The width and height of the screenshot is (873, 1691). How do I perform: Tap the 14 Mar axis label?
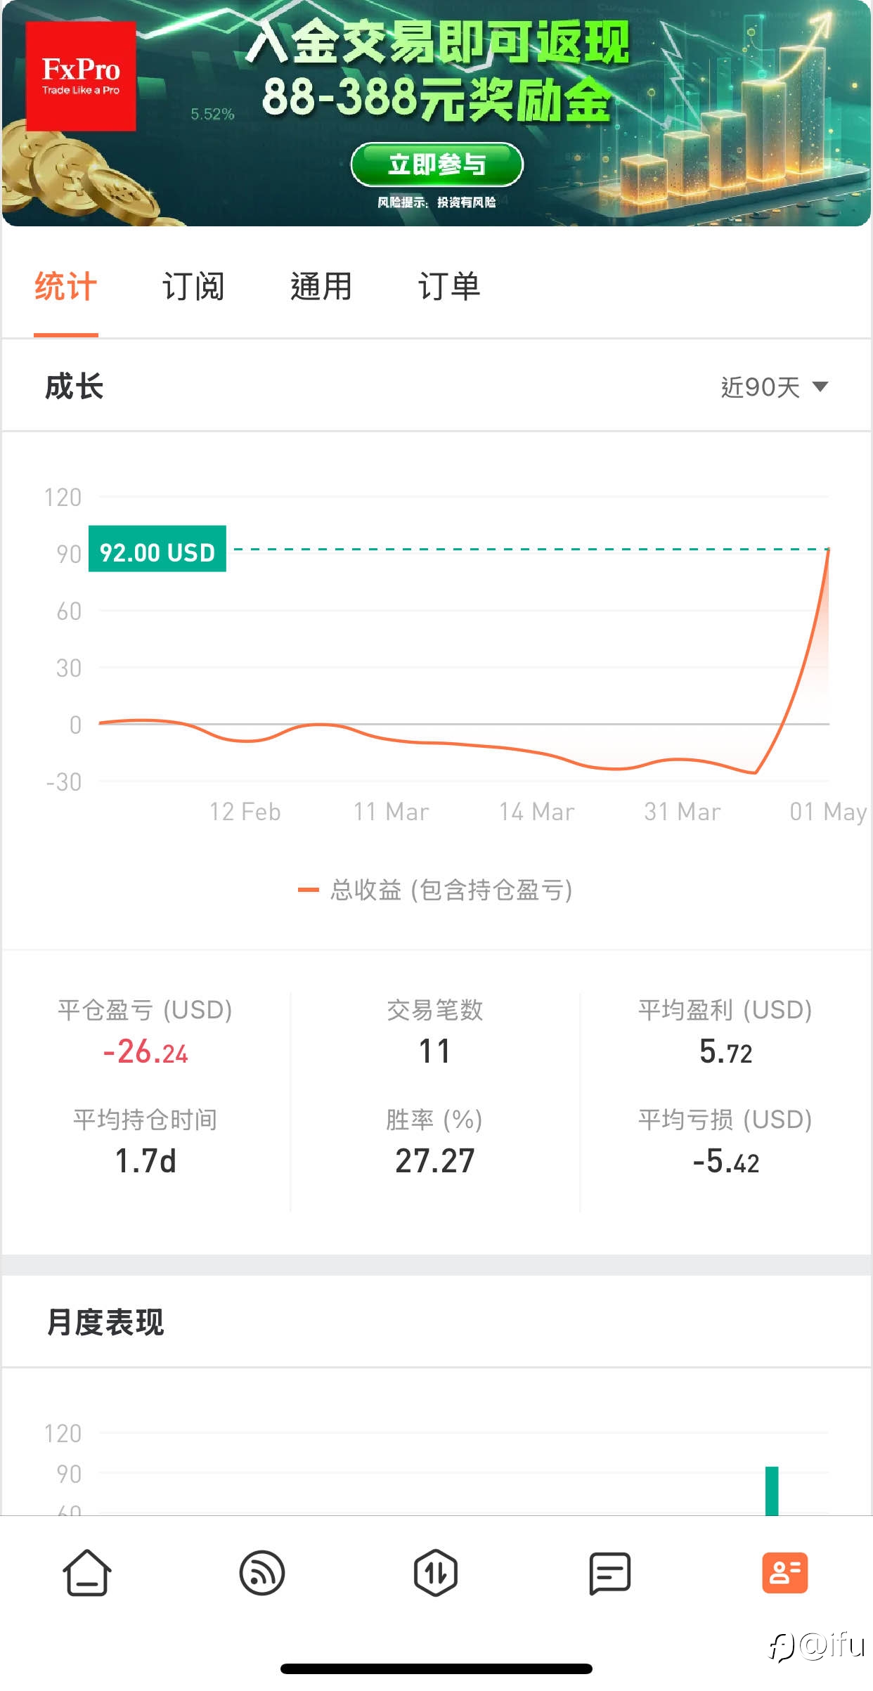tap(537, 812)
